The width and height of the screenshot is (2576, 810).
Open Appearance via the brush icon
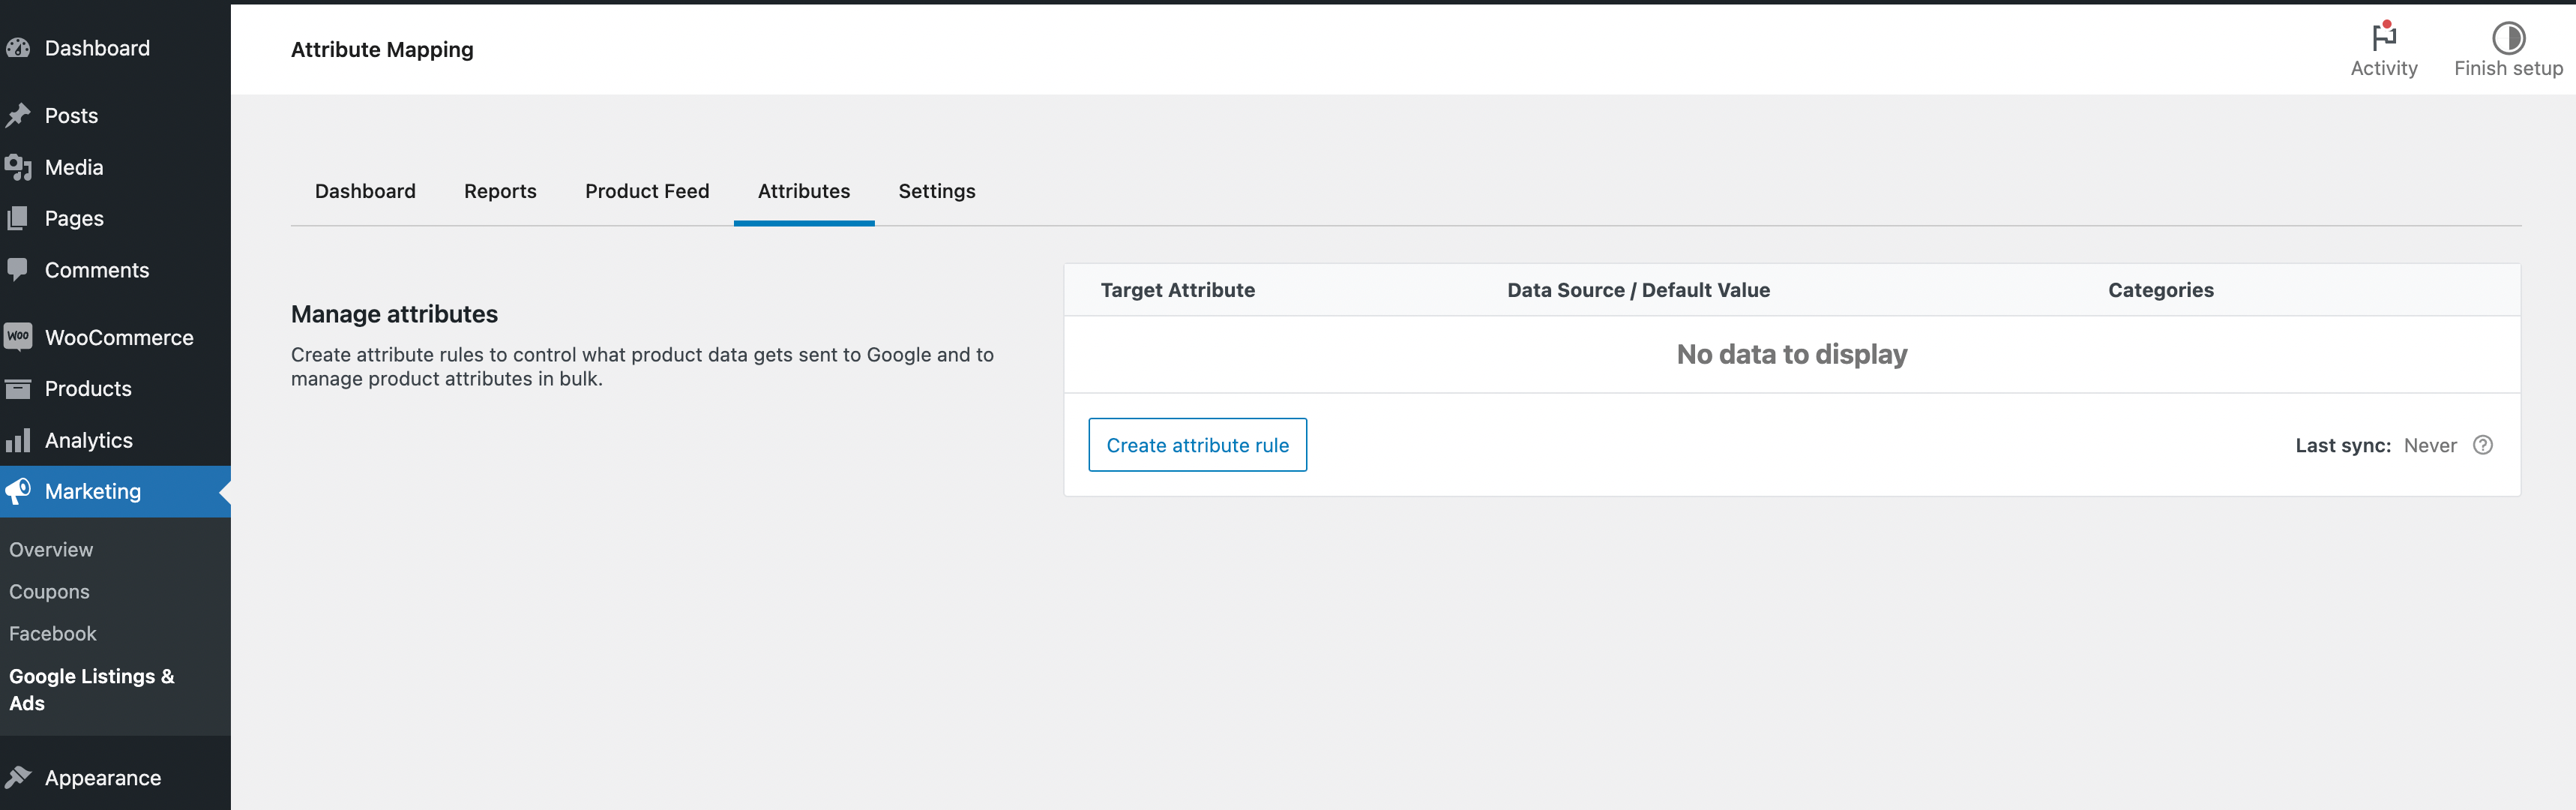click(18, 777)
